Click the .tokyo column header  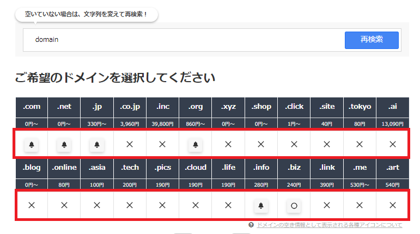click(360, 107)
